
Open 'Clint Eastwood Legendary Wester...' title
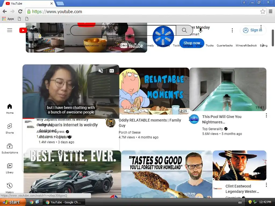pyautogui.click(x=242, y=189)
